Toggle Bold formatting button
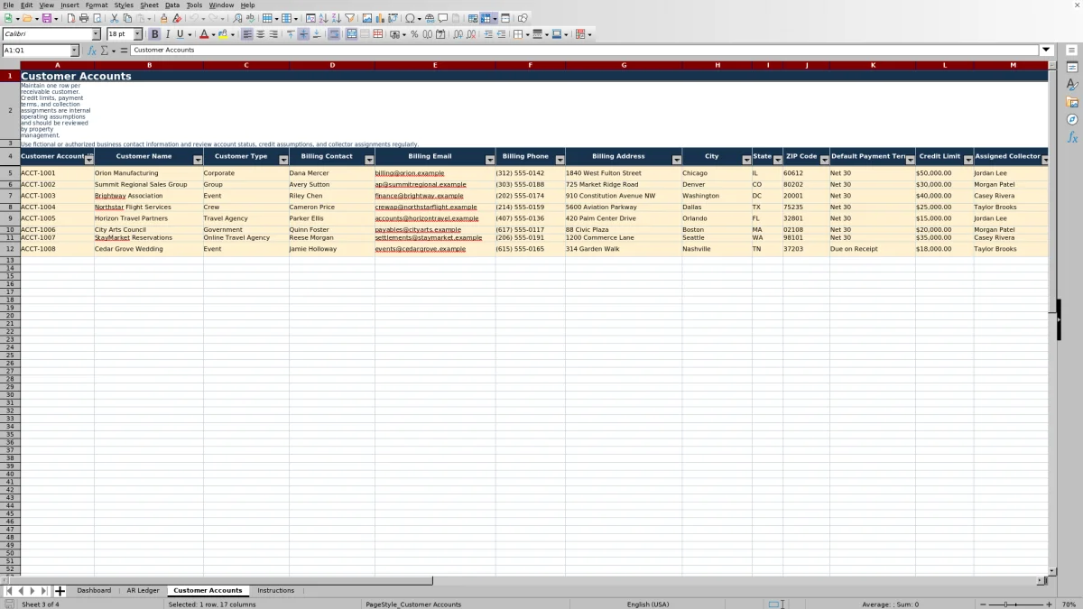This screenshot has width=1083, height=609. click(x=154, y=34)
